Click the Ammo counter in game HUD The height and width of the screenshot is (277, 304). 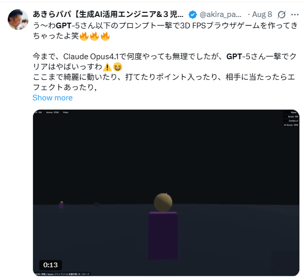pos(52,112)
